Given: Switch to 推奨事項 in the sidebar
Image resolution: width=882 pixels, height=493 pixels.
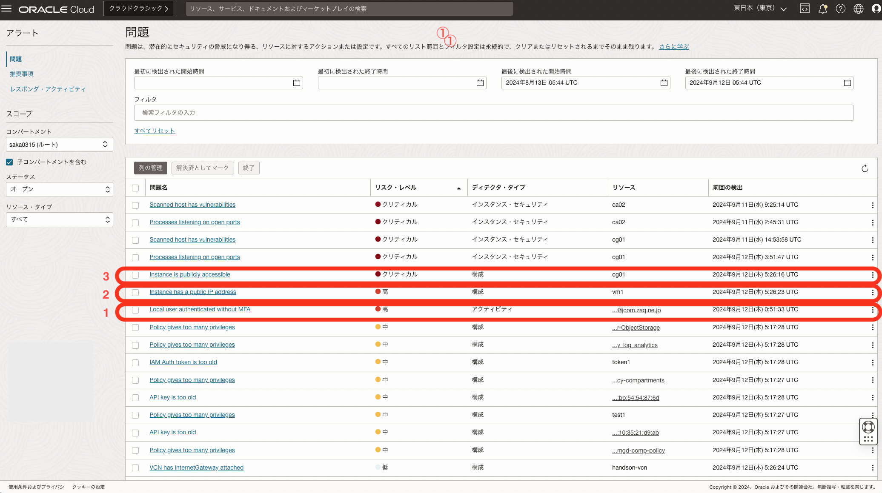Looking at the screenshot, I should point(22,73).
